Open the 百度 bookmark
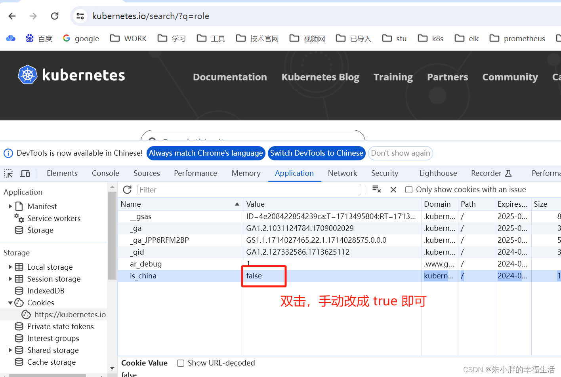561x377 pixels. (x=39, y=38)
